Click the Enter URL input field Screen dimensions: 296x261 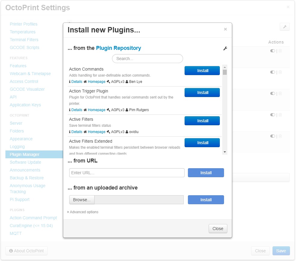coord(127,173)
